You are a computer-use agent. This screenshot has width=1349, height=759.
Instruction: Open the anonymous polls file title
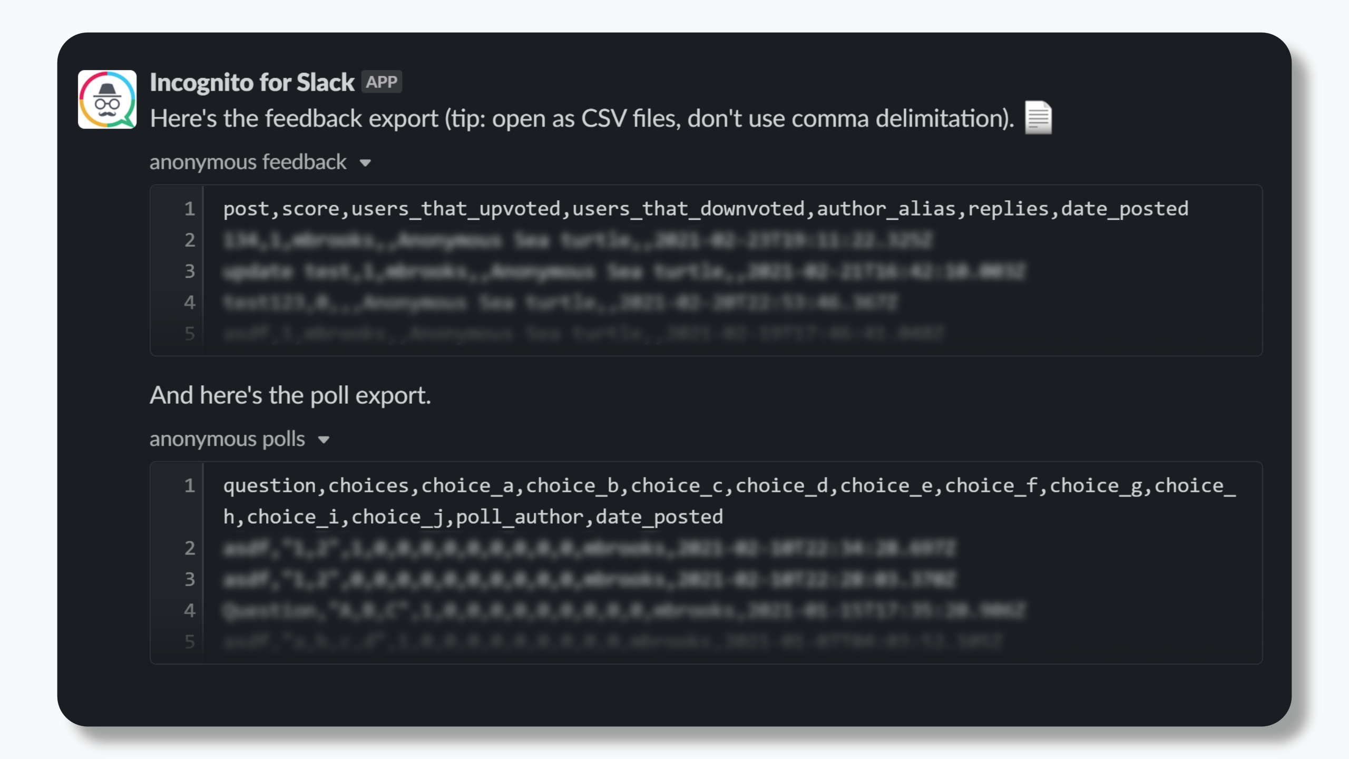227,439
